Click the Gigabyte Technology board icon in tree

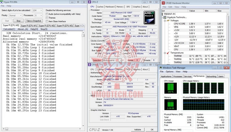click(x=165, y=17)
